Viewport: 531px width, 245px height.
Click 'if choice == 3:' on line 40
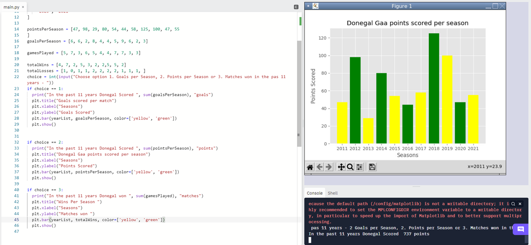pyautogui.click(x=46, y=190)
